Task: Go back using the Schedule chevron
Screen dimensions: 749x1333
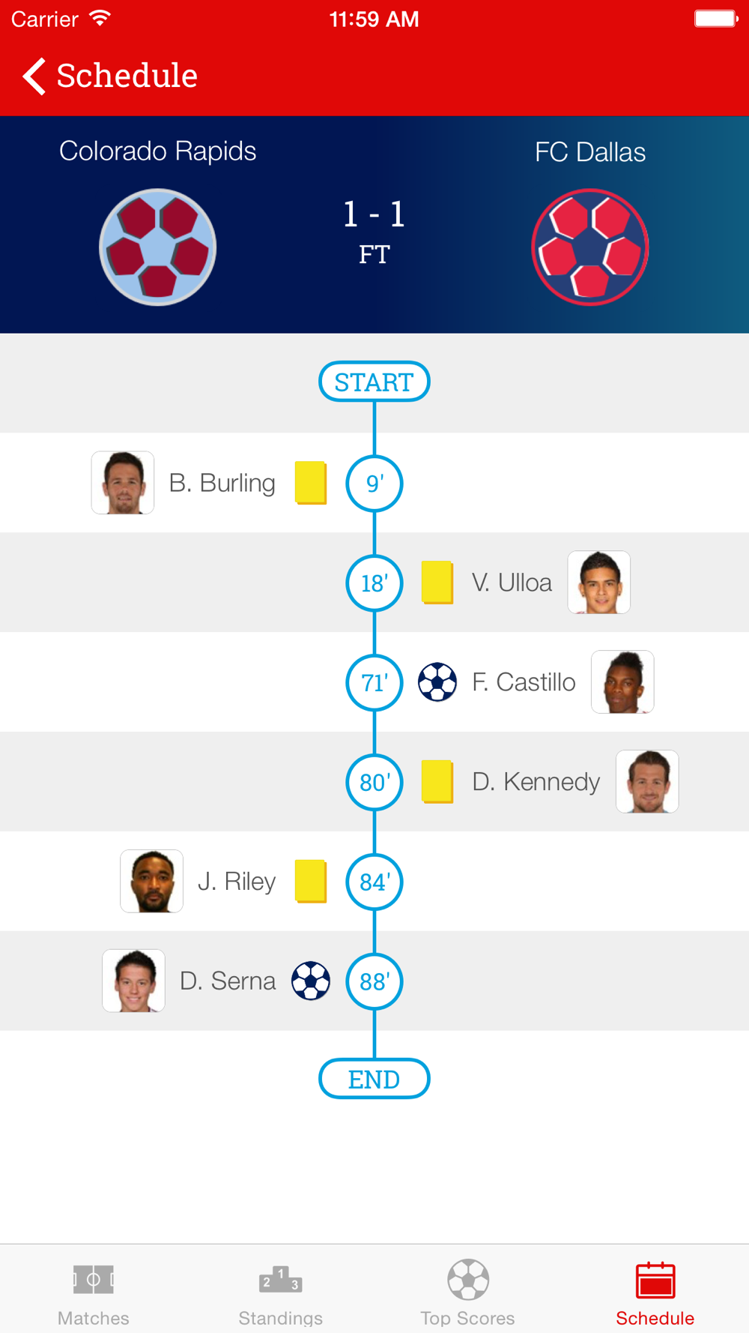Action: pyautogui.click(x=109, y=76)
